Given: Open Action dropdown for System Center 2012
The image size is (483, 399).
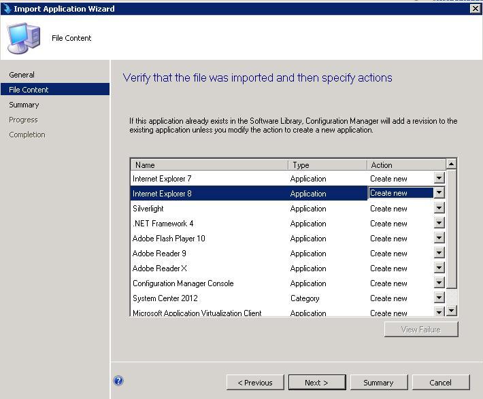Looking at the screenshot, I should (439, 298).
